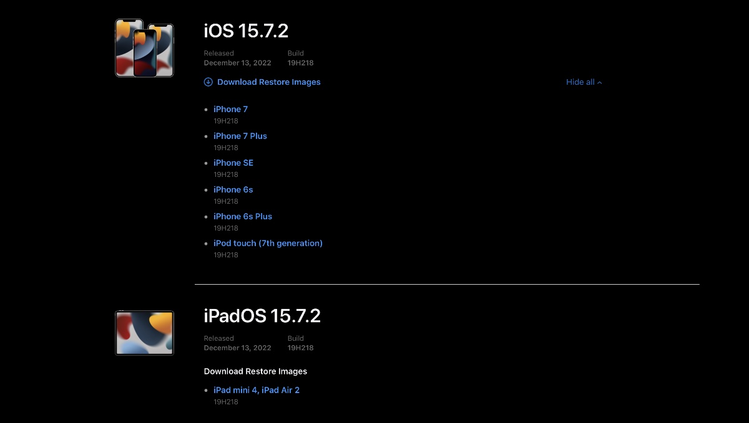Open the iOS Download Restore Images link
749x423 pixels.
pyautogui.click(x=268, y=82)
